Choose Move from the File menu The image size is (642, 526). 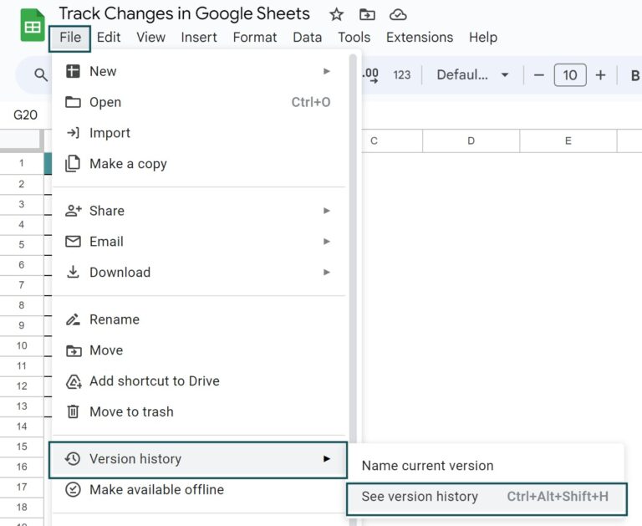click(200, 350)
